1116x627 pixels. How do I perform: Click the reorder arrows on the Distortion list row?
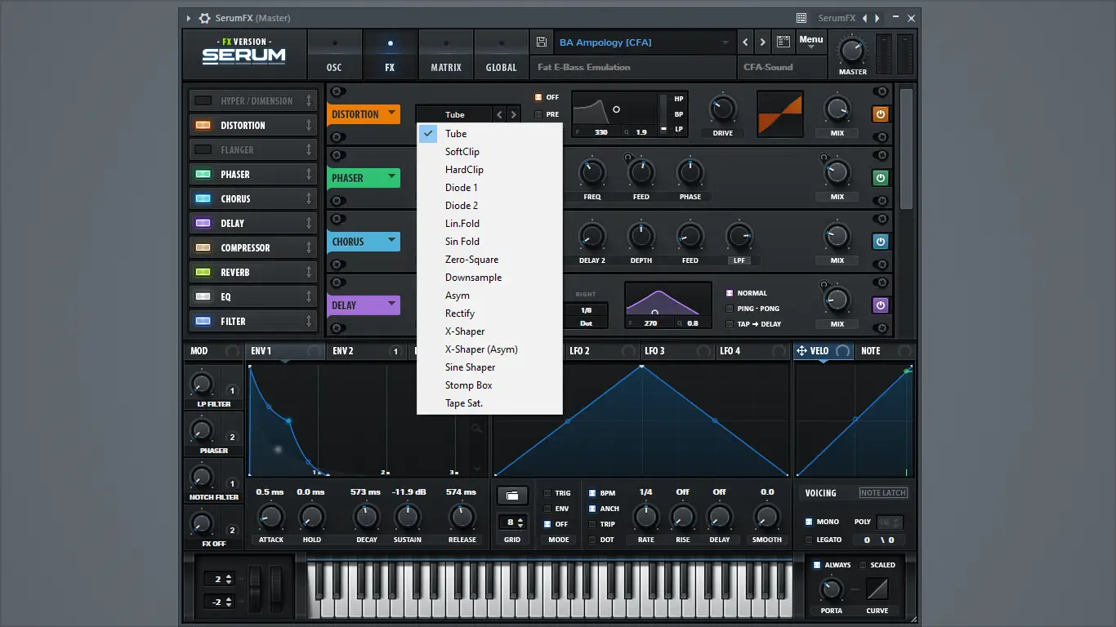click(x=309, y=126)
